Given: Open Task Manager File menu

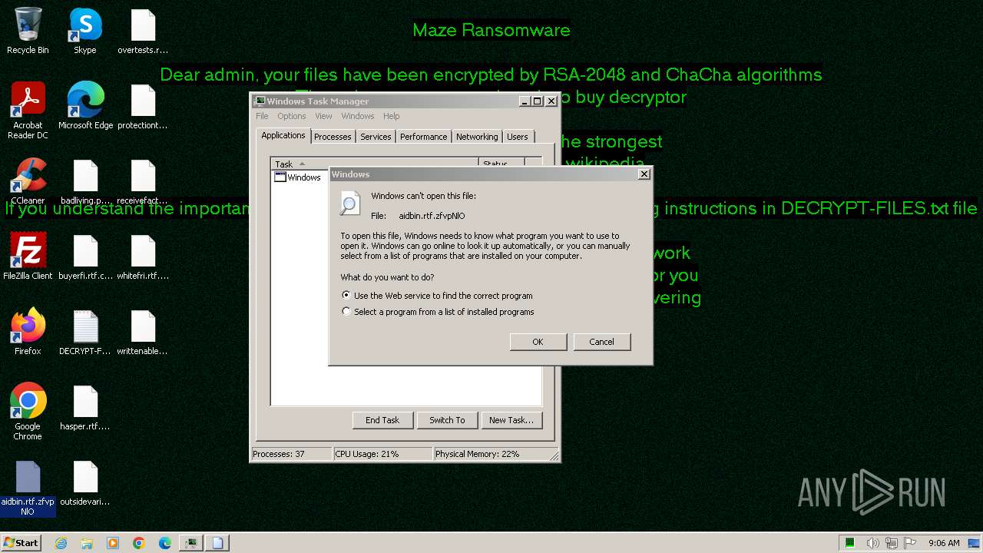Looking at the screenshot, I should [262, 116].
